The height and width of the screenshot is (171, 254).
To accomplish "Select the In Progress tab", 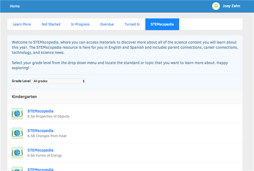I will tap(80, 24).
